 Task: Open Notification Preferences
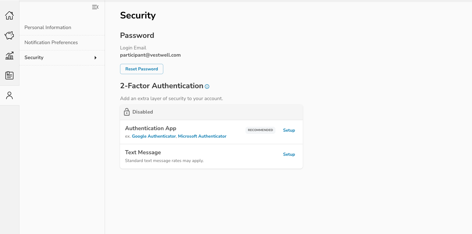pyautogui.click(x=51, y=43)
